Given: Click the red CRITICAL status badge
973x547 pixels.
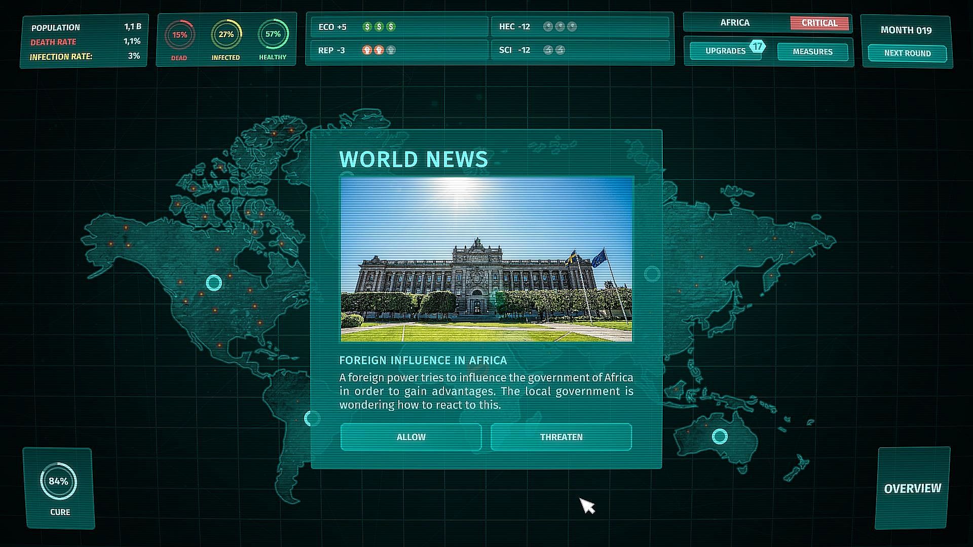Looking at the screenshot, I should pyautogui.click(x=819, y=23).
